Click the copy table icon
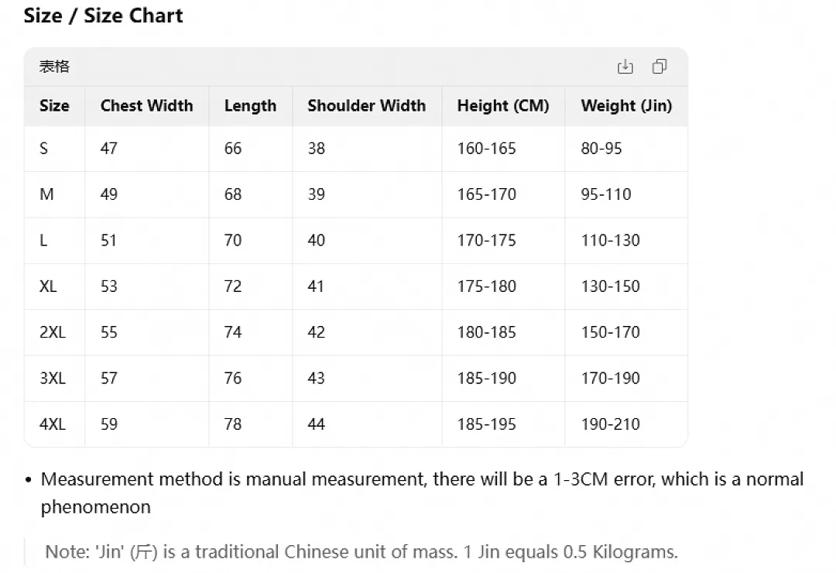The width and height of the screenshot is (836, 573). (x=660, y=67)
